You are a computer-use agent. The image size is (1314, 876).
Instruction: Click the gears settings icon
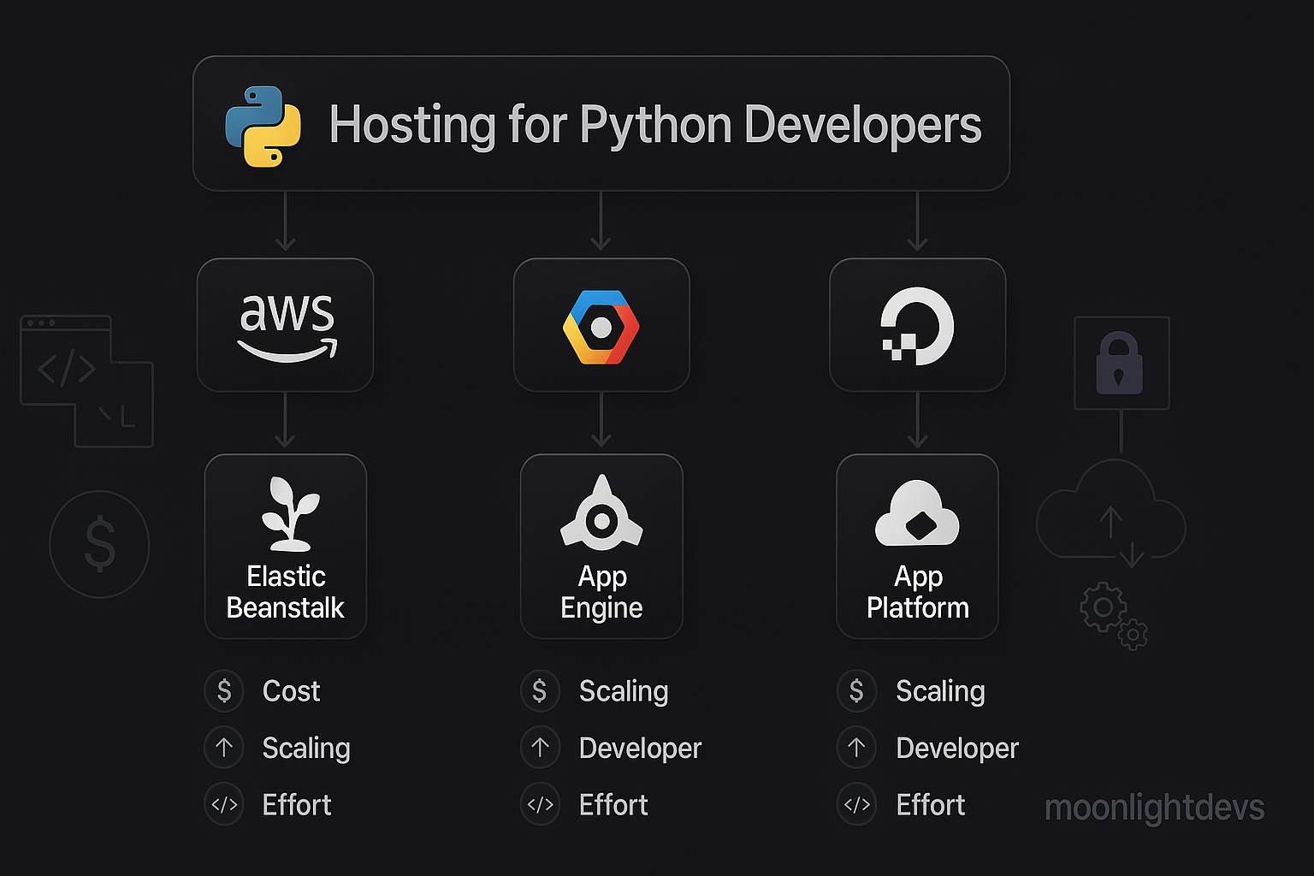pos(1112,614)
